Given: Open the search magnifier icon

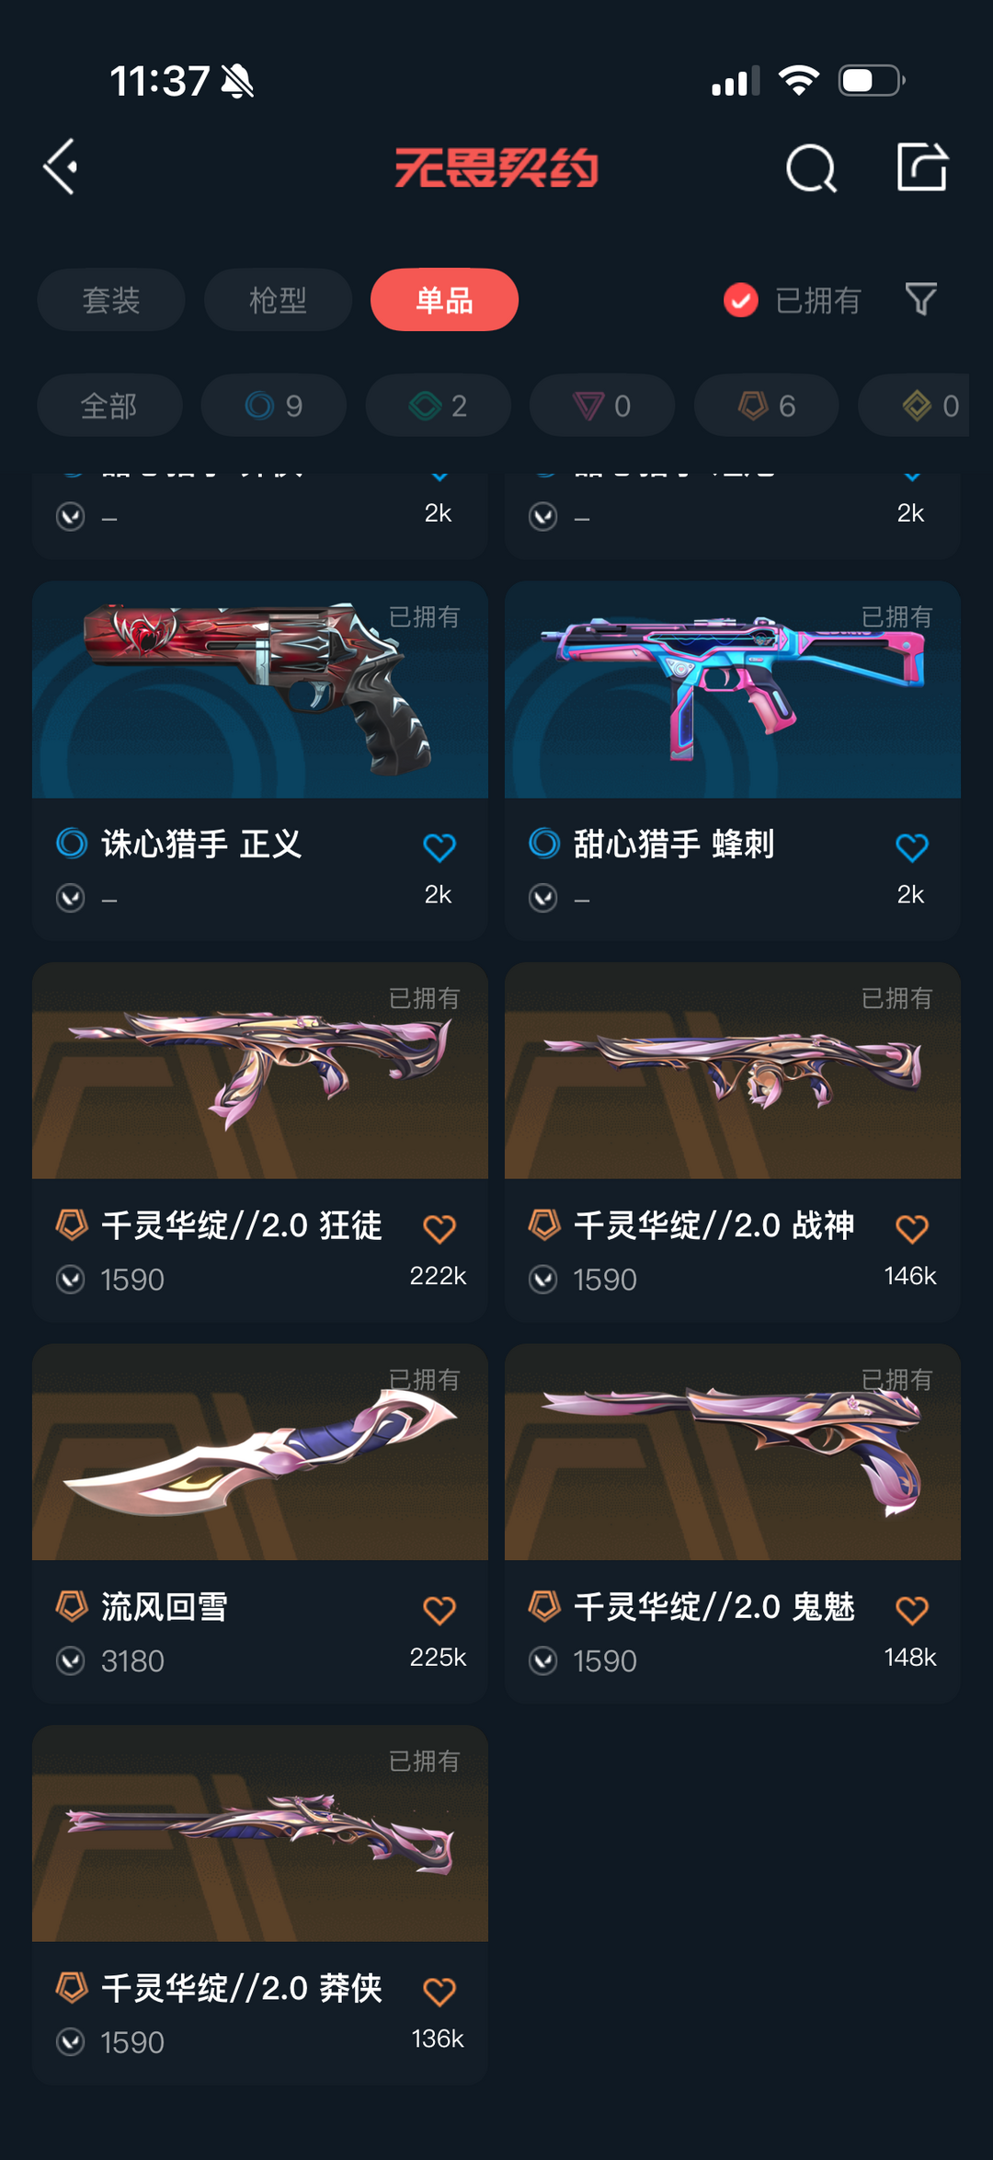Looking at the screenshot, I should point(811,168).
